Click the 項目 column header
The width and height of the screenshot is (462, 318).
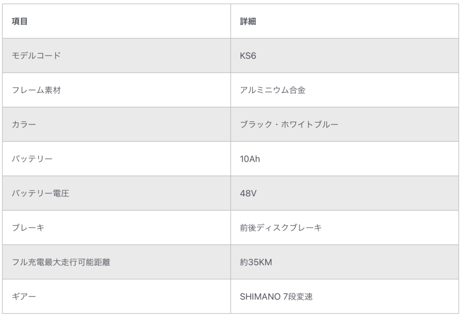(x=20, y=21)
